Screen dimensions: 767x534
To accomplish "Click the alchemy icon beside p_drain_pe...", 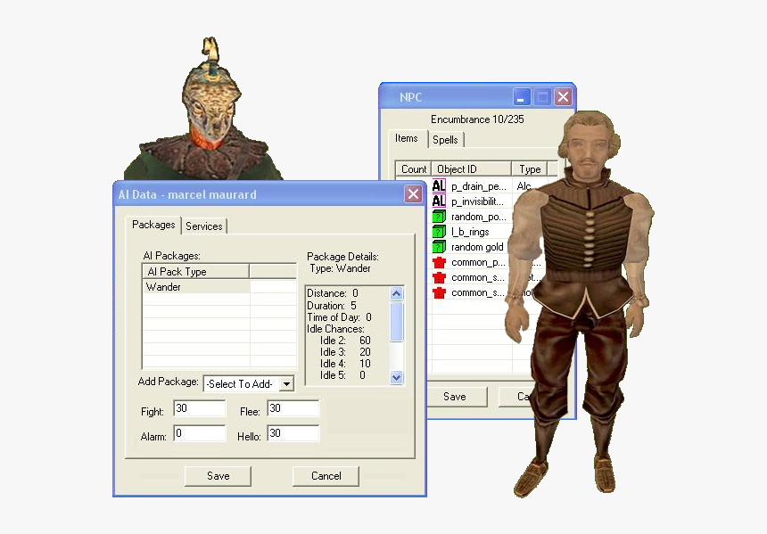I will tap(439, 185).
